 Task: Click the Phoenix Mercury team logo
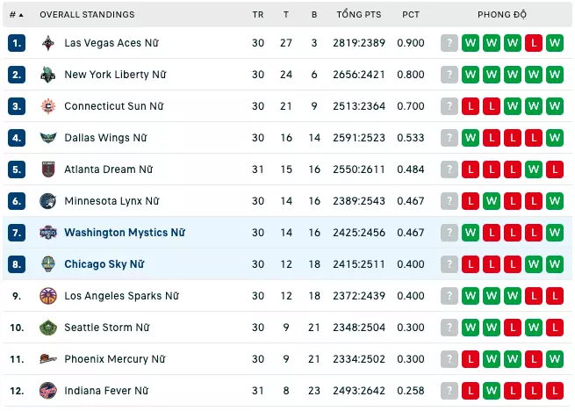tap(48, 359)
